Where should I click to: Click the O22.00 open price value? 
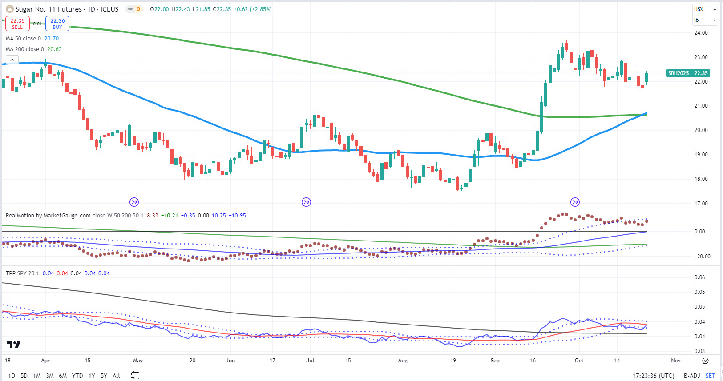(159, 9)
